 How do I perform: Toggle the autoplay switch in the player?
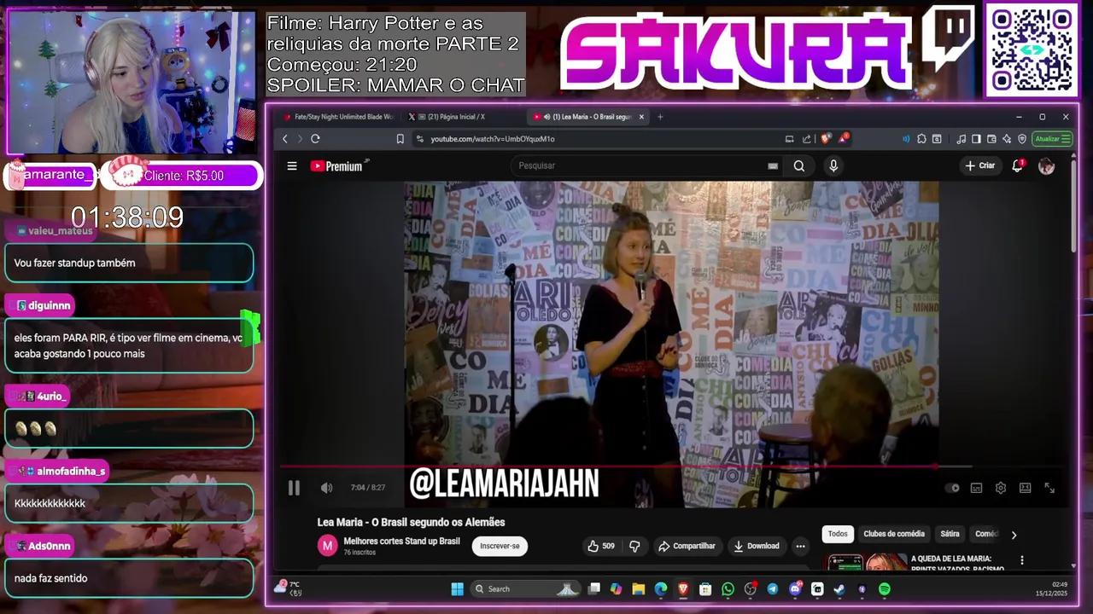point(953,488)
